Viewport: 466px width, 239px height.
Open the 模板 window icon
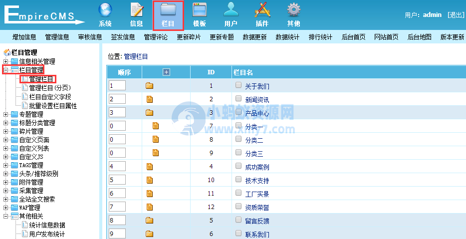click(x=200, y=10)
